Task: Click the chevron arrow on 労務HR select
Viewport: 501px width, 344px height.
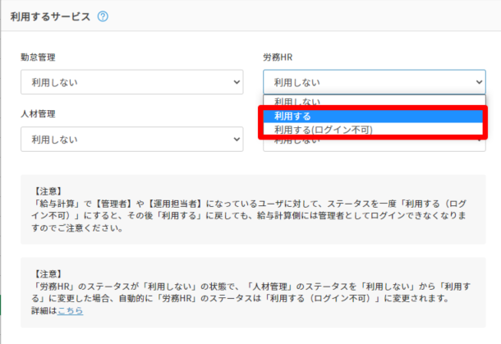Action: point(479,82)
